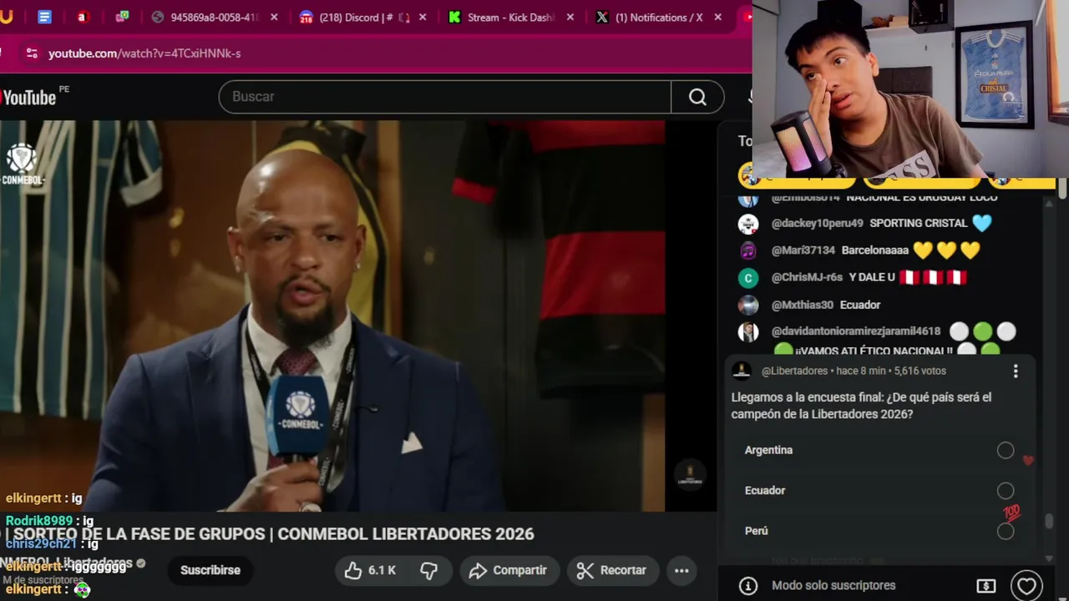
Task: Click @Mari37134 chat avatar
Action: pyautogui.click(x=748, y=250)
